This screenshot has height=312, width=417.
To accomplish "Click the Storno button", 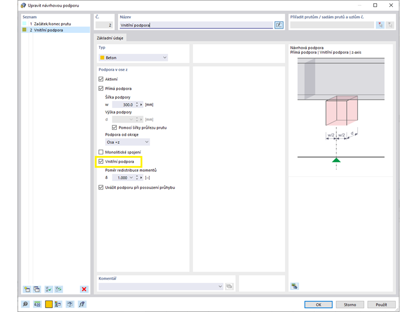I will 350,304.
